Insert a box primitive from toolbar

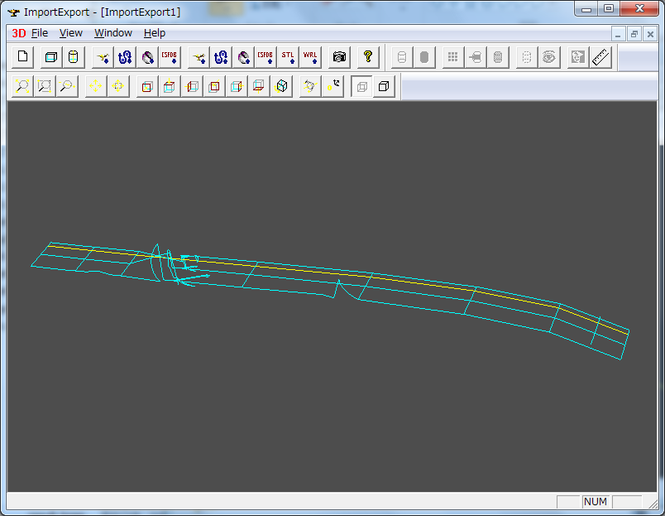click(x=51, y=57)
